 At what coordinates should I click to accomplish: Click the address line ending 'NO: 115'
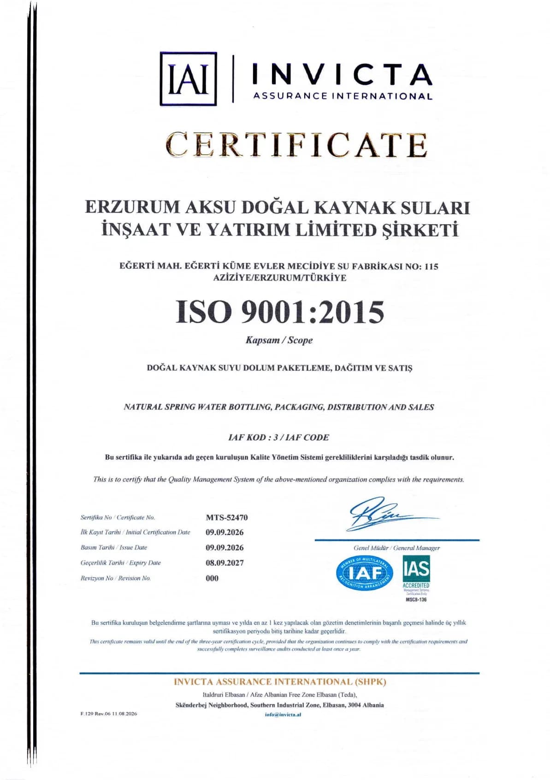pos(279,266)
